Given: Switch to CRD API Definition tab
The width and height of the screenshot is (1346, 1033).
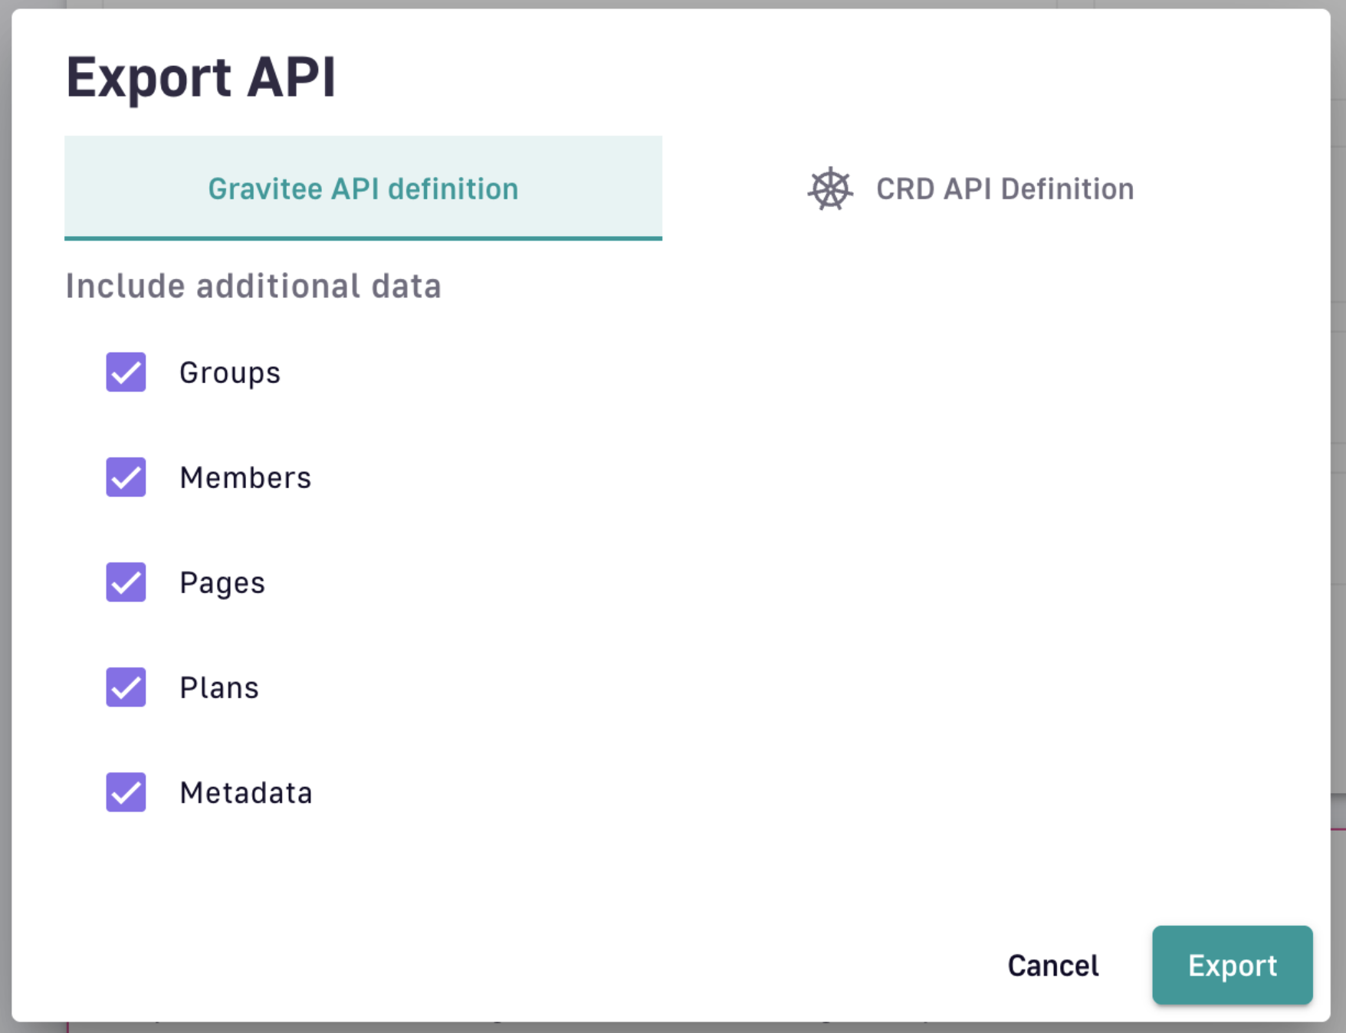Looking at the screenshot, I should [x=970, y=189].
